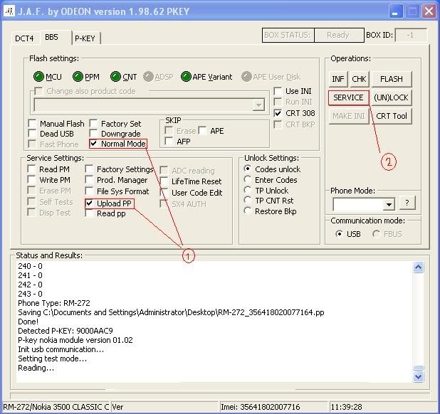Image resolution: width=440 pixels, height=414 pixels.
Task: Enable the Read PM checkbox
Action: point(31,169)
